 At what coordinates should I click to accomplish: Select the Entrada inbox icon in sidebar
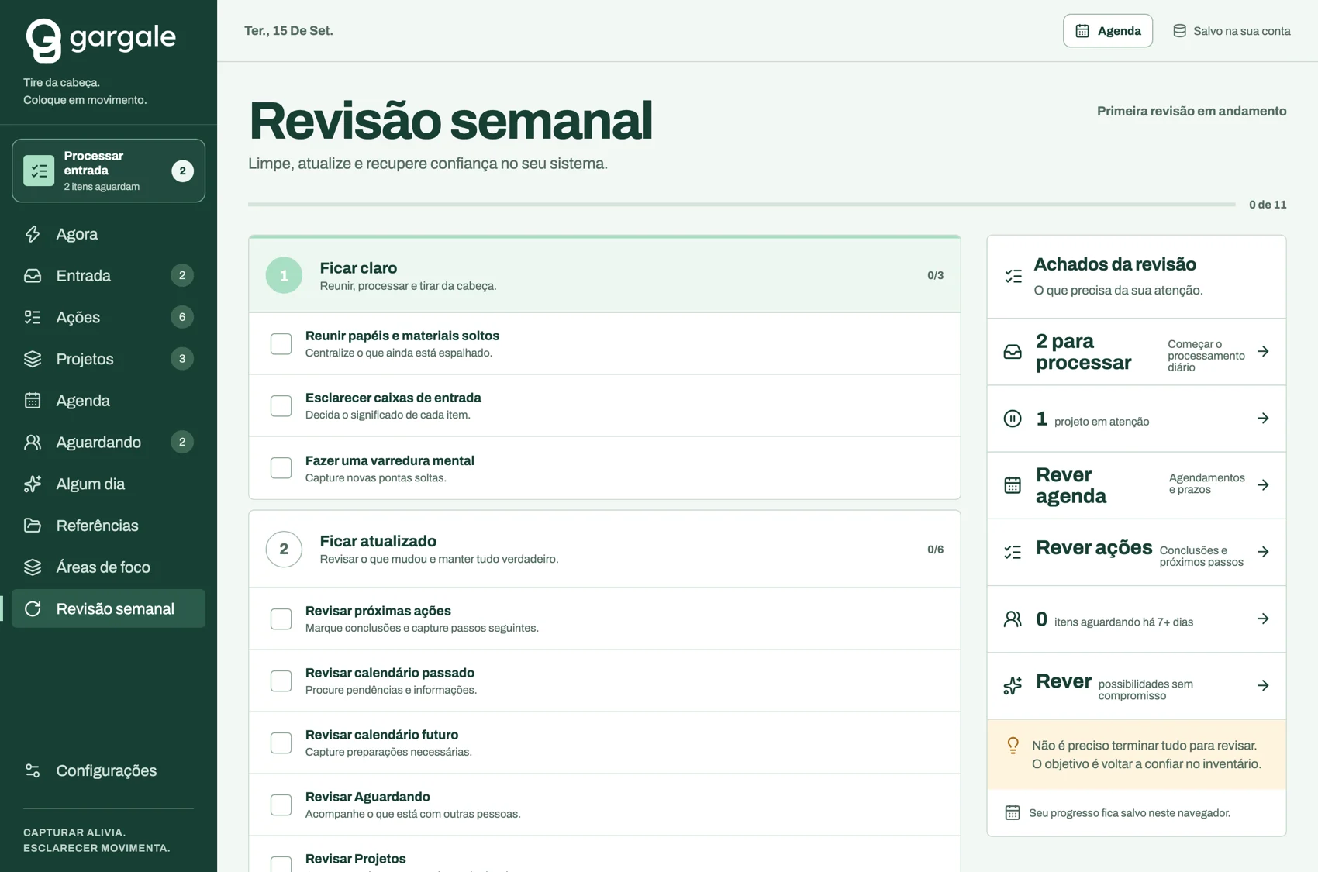[x=33, y=276]
